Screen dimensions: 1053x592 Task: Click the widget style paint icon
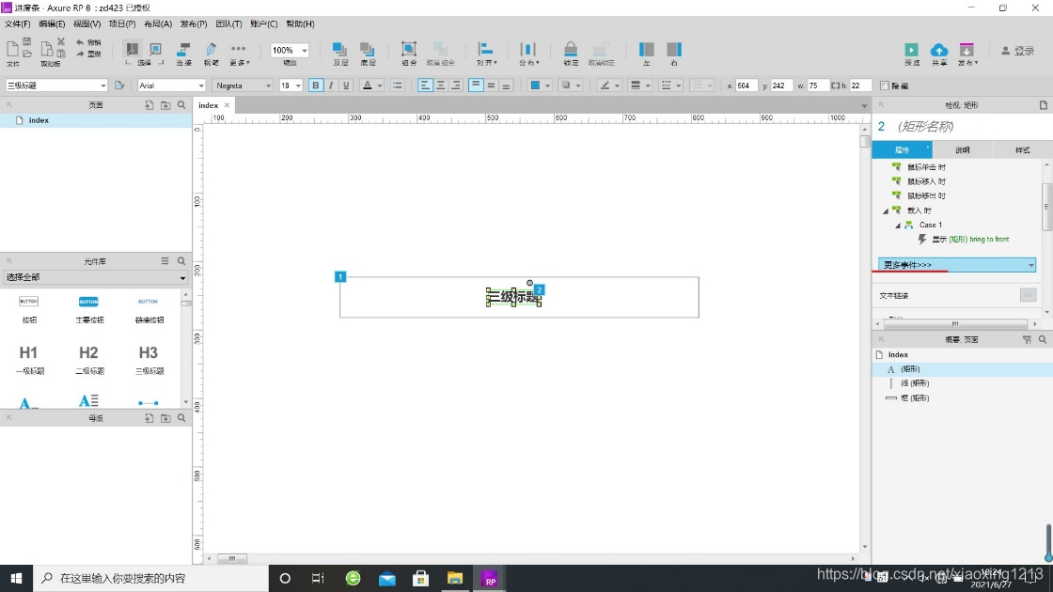(x=119, y=86)
